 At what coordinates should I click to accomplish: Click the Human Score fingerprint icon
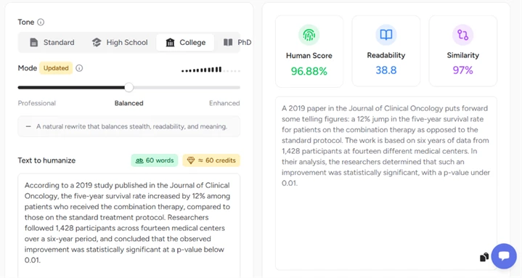pos(309,35)
